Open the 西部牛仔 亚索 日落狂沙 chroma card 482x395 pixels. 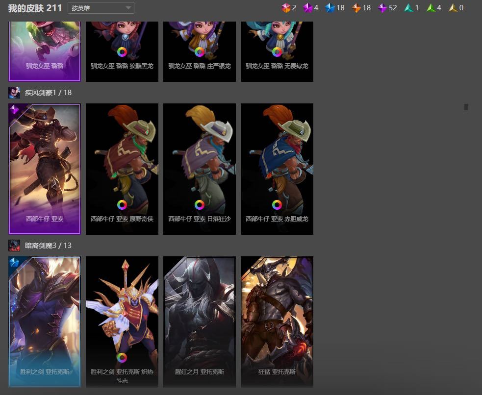[x=200, y=169]
